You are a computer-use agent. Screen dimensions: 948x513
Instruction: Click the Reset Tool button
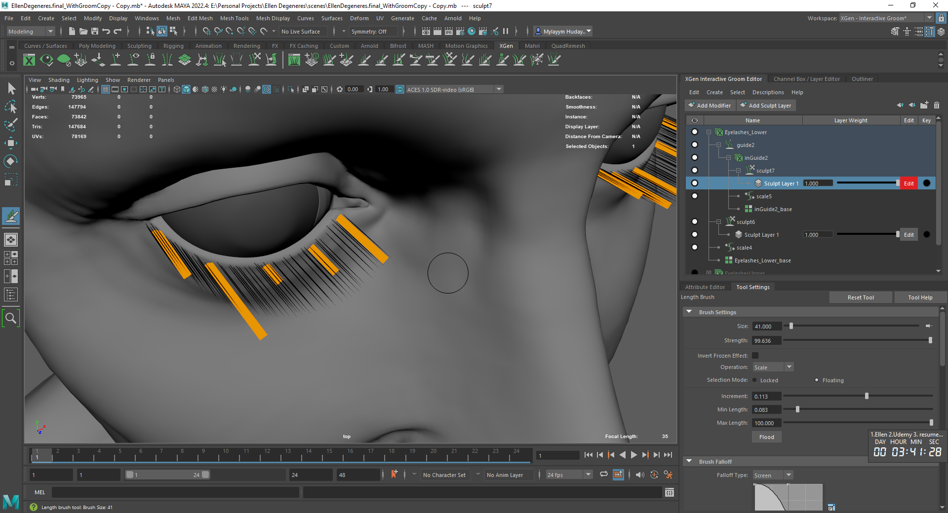click(861, 297)
